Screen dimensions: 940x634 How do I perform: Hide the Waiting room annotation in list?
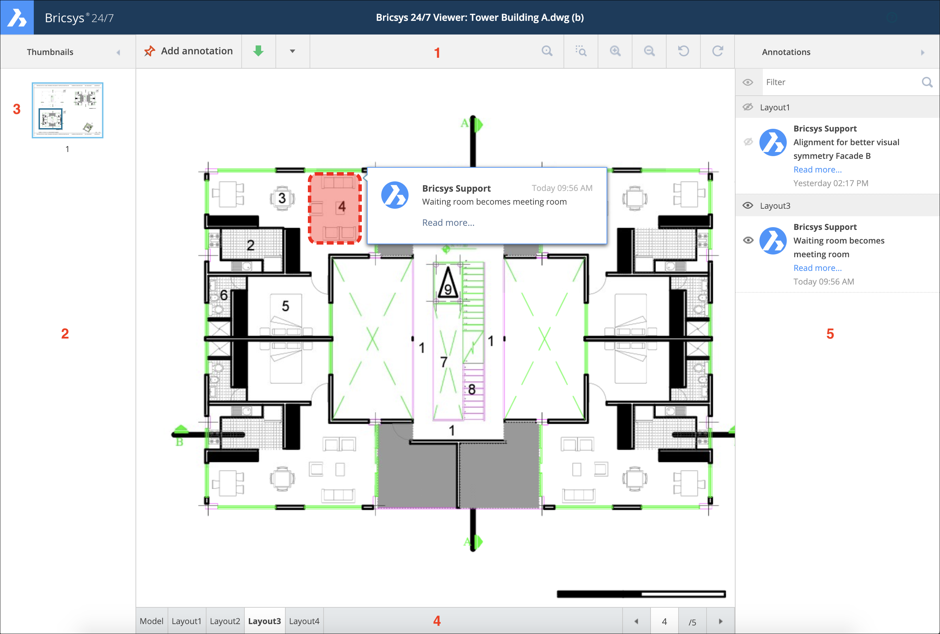pyautogui.click(x=748, y=240)
